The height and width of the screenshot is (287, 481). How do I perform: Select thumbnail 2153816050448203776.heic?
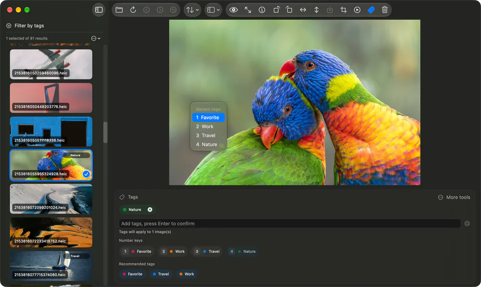coord(51,98)
